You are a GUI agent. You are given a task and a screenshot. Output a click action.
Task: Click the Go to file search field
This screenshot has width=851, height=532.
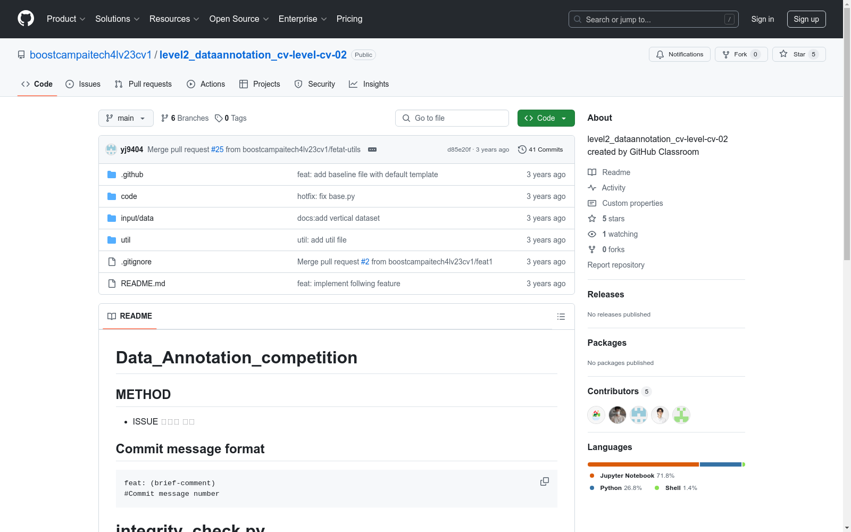452,118
